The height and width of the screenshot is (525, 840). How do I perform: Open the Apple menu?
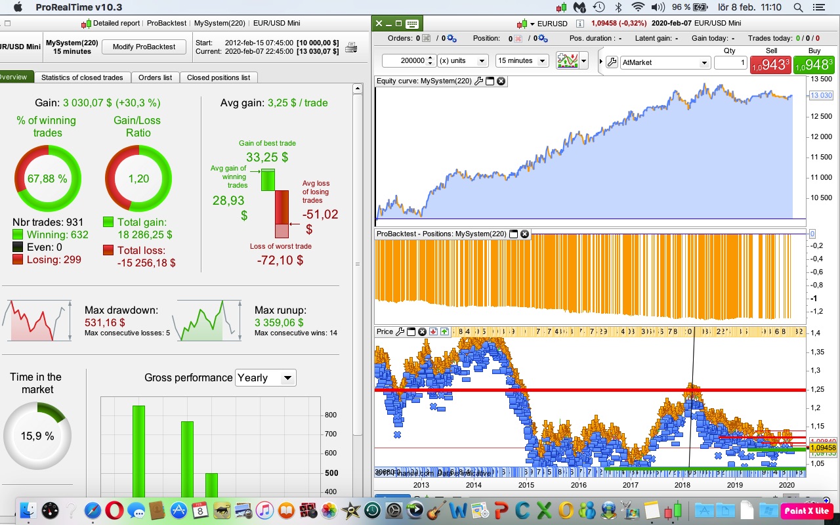(17, 7)
